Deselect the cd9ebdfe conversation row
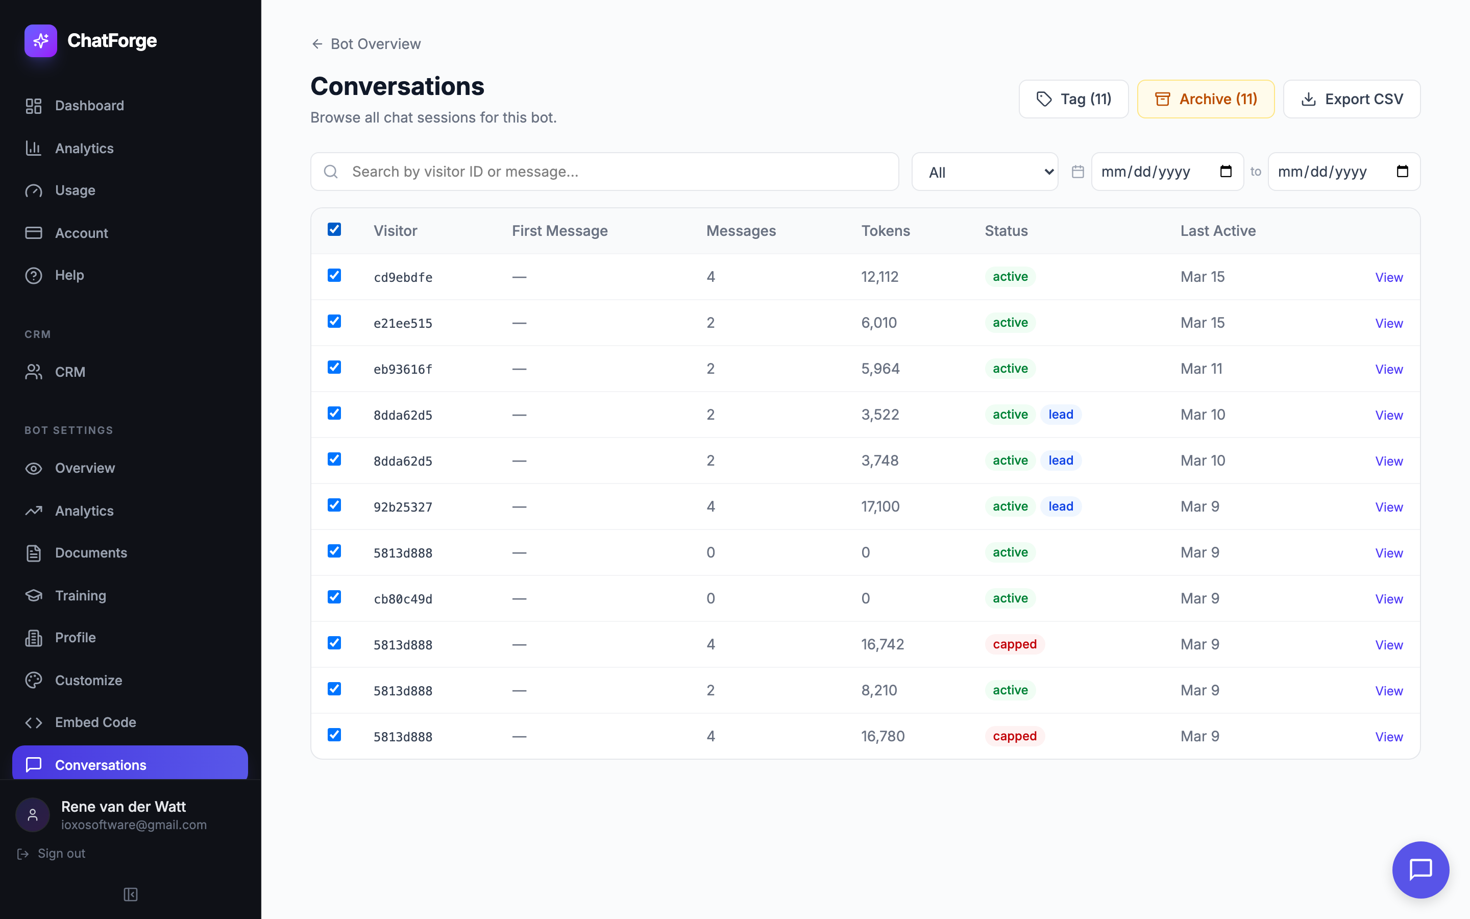The image size is (1470, 919). (334, 275)
